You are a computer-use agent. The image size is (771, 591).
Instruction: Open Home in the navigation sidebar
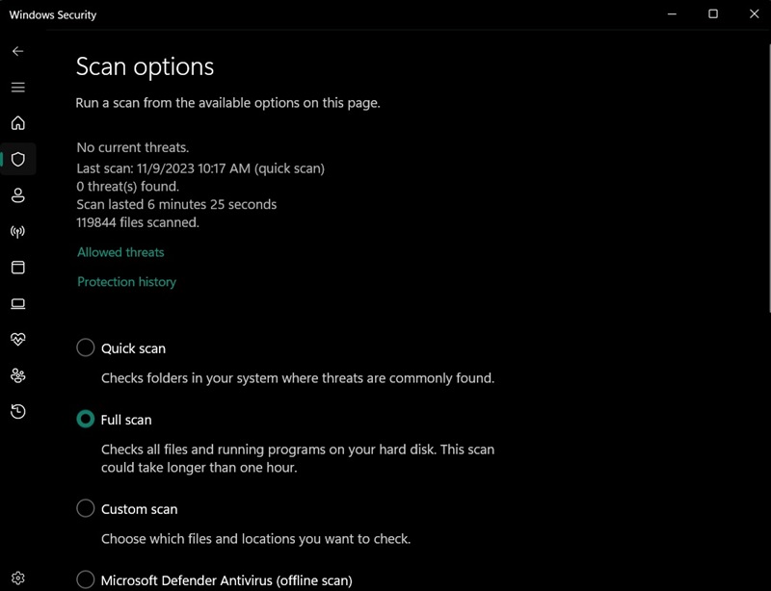pyautogui.click(x=17, y=123)
